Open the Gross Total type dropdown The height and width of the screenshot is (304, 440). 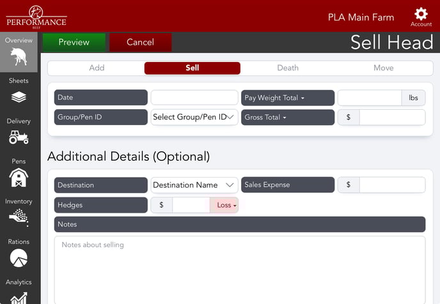287,118
